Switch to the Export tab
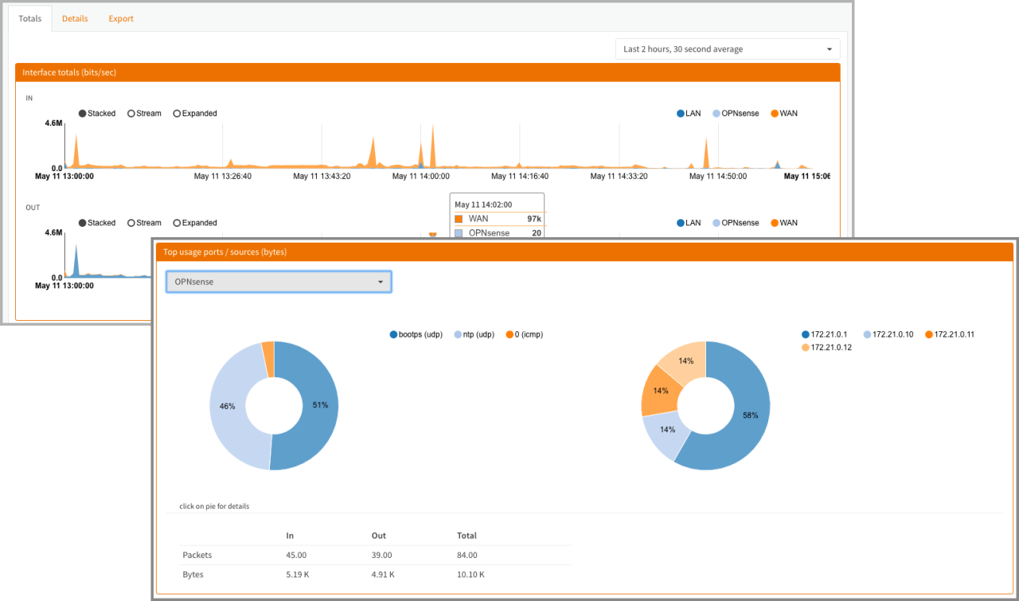The image size is (1019, 601). pyautogui.click(x=121, y=18)
